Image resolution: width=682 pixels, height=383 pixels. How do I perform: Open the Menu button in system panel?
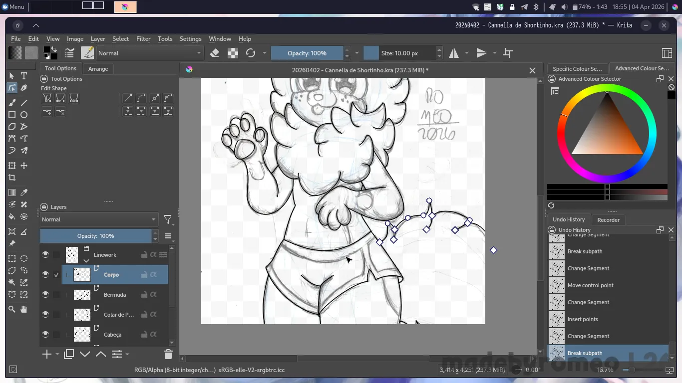[x=13, y=7]
